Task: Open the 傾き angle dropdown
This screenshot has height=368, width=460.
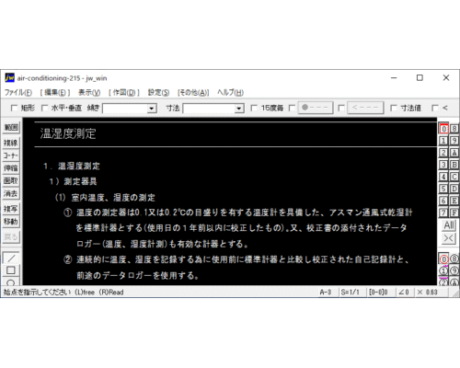Action: click(152, 109)
